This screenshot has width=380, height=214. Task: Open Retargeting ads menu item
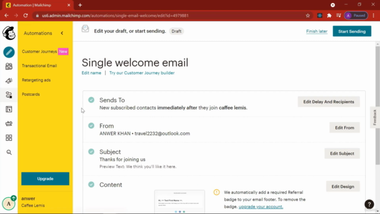click(x=36, y=80)
